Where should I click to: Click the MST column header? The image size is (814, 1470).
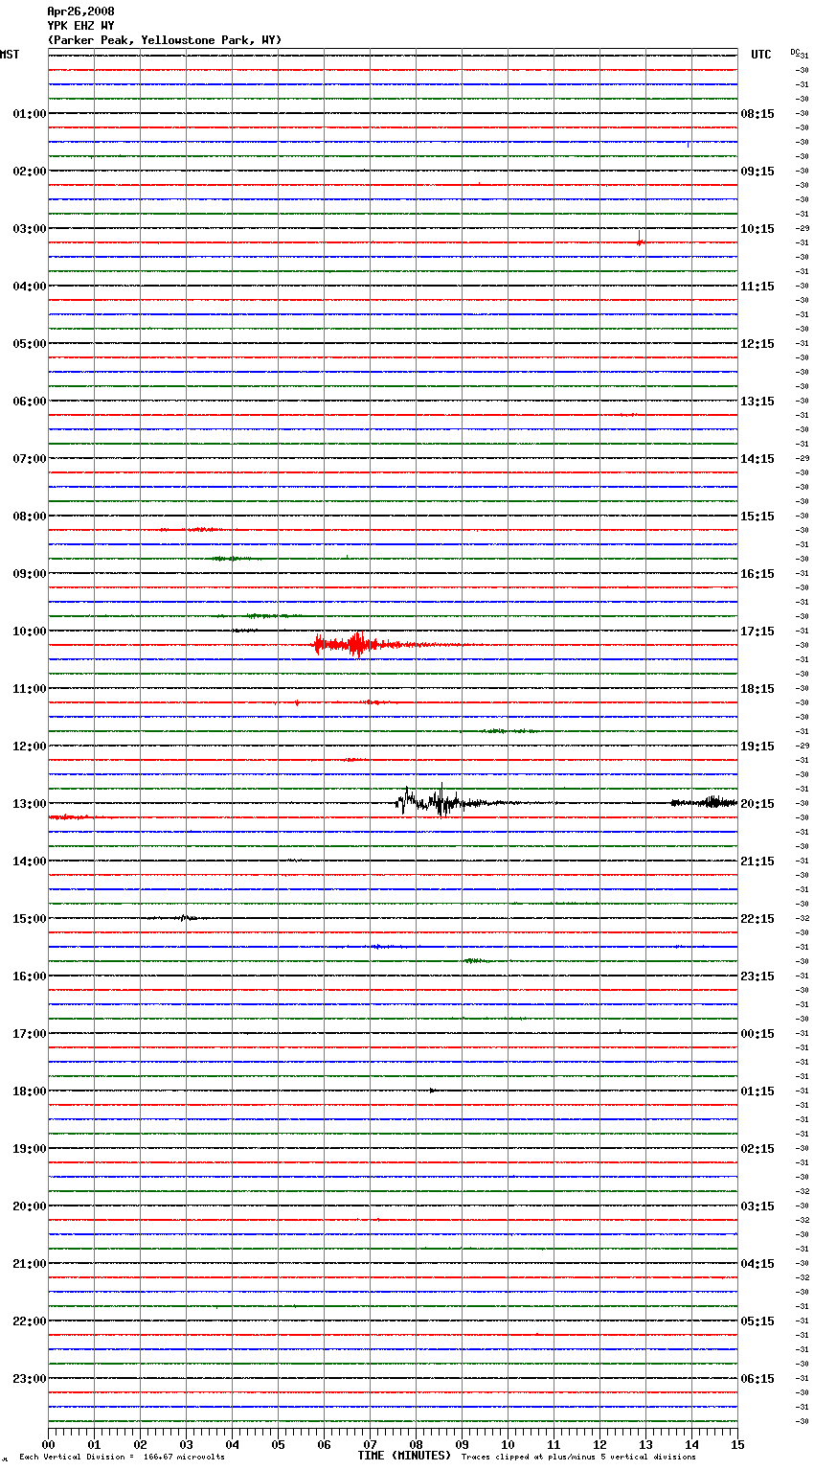pos(10,55)
